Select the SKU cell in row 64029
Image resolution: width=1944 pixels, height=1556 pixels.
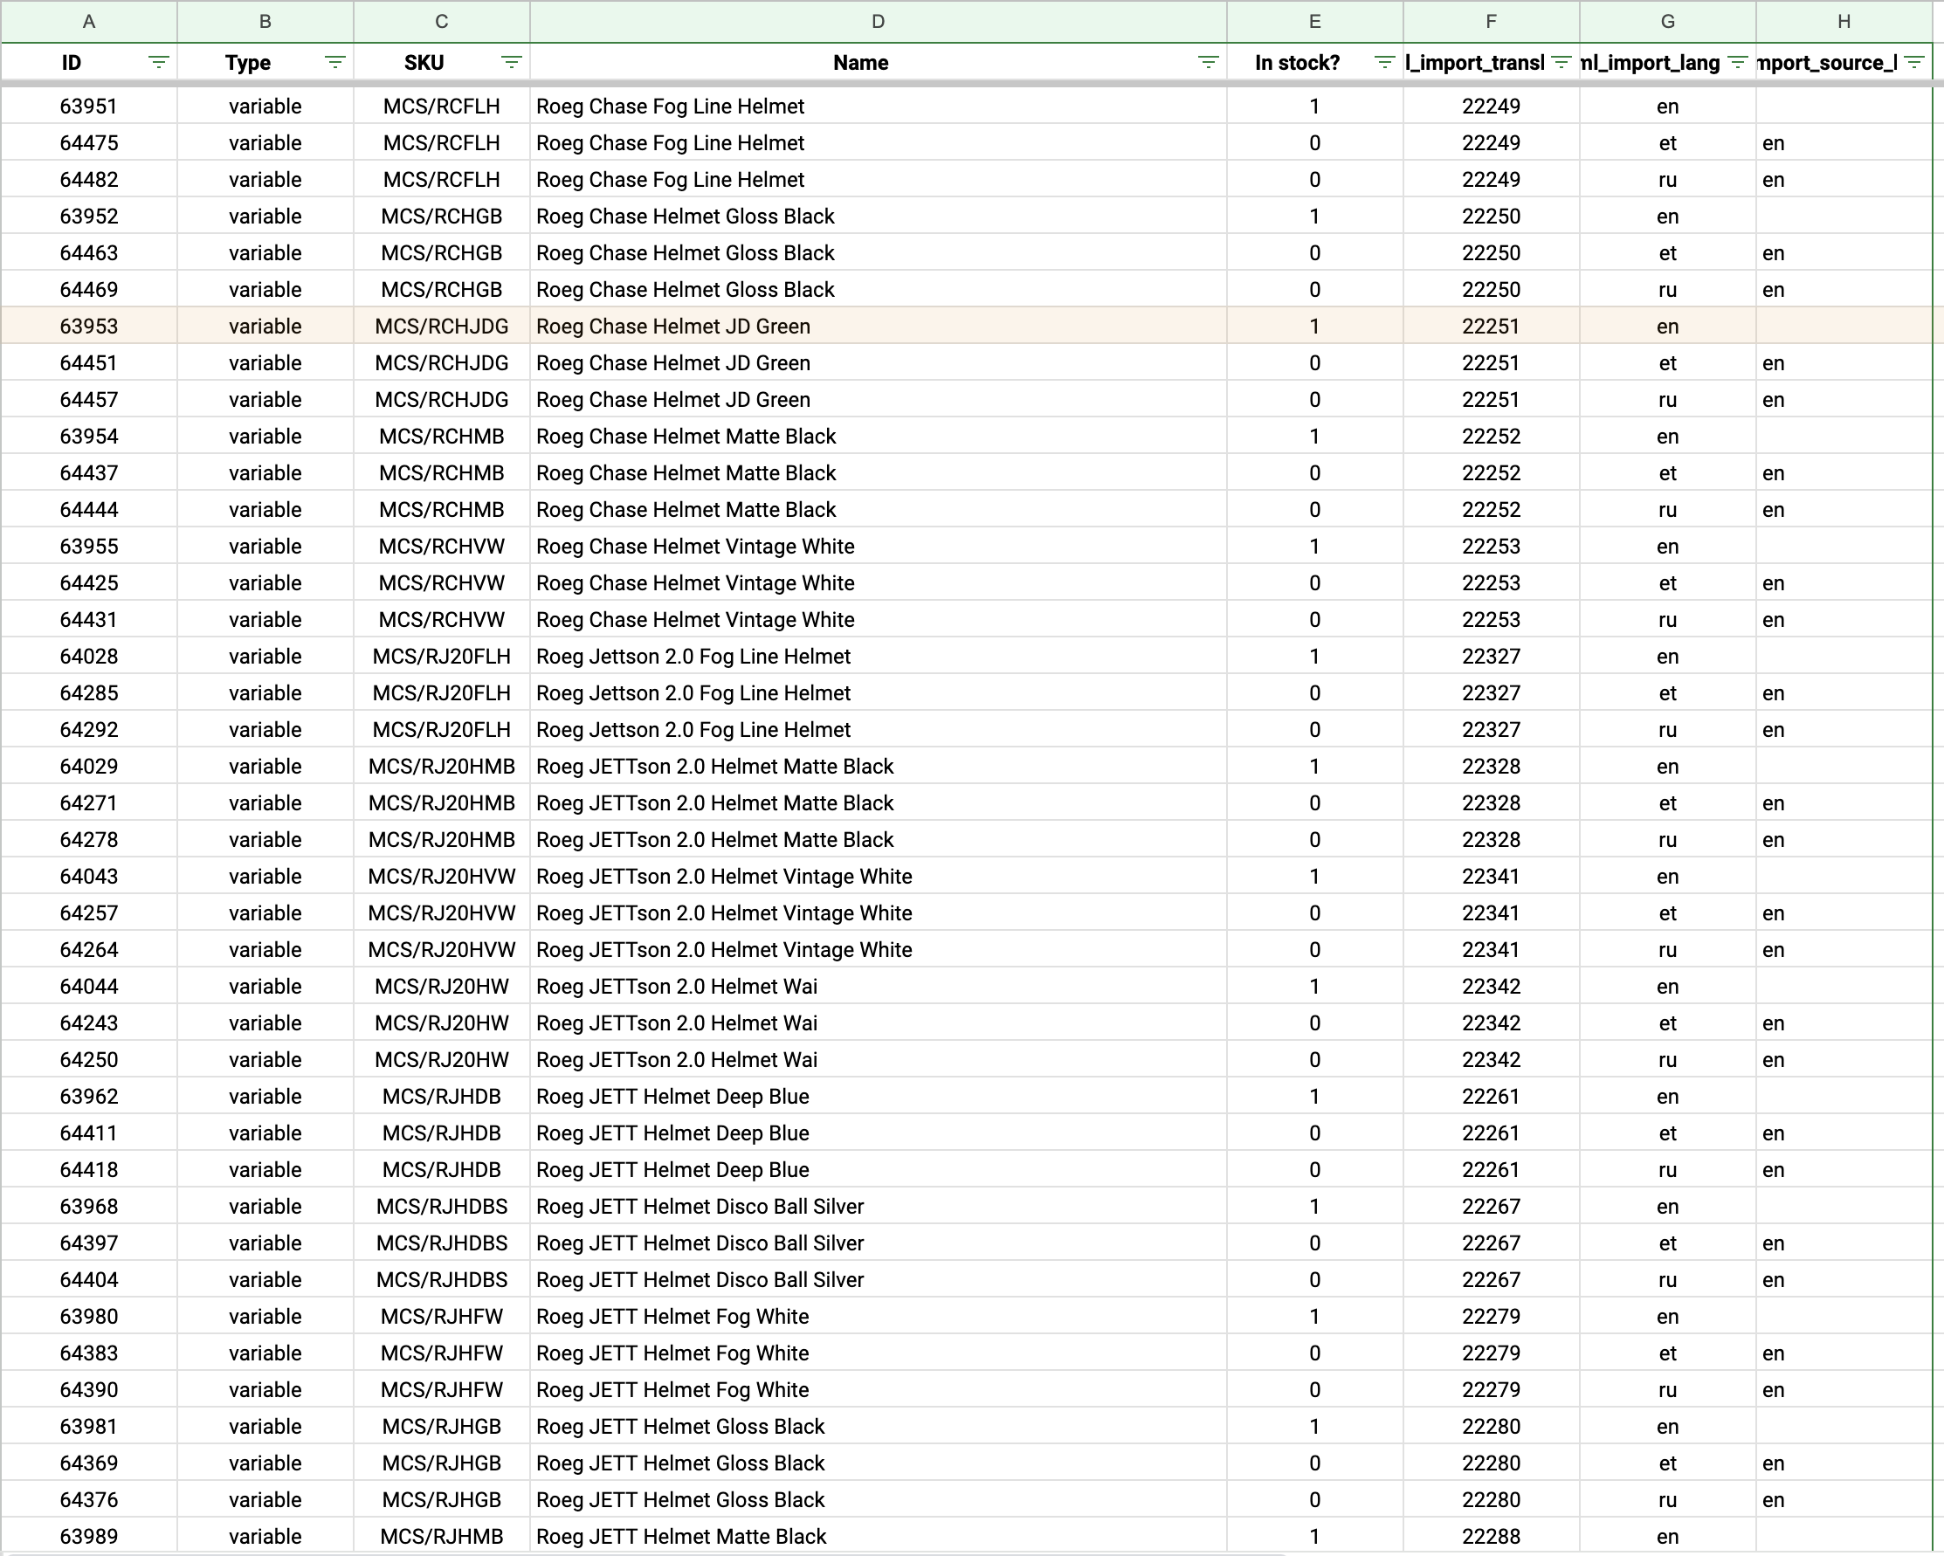(x=442, y=767)
